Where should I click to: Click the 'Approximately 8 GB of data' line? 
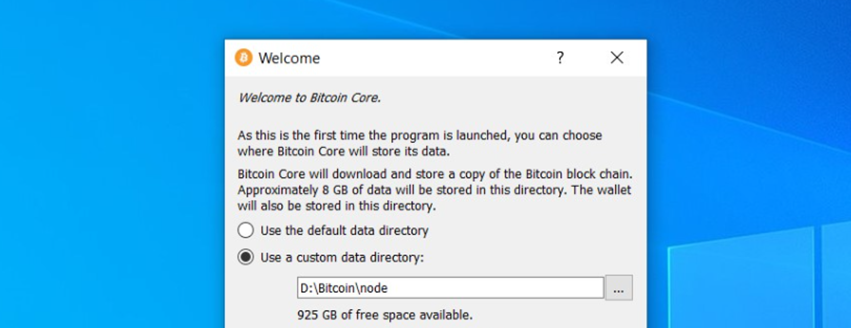tap(434, 190)
